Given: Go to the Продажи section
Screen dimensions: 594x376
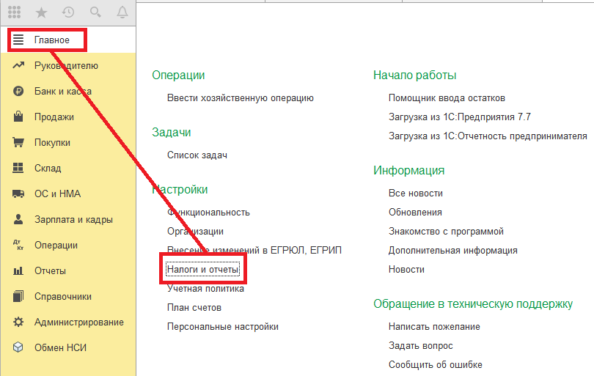Looking at the screenshot, I should coord(54,117).
